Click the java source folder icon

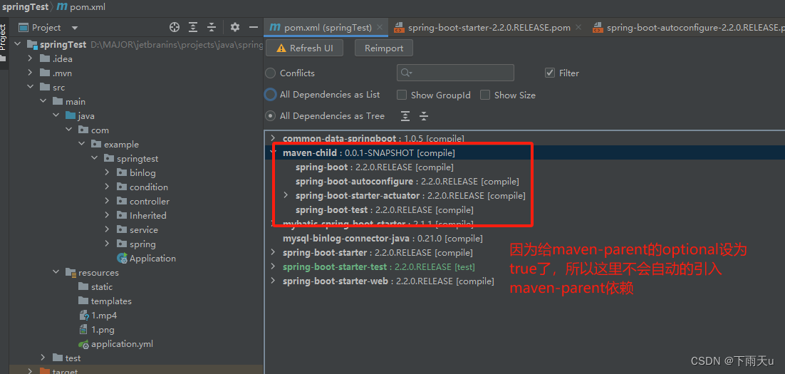71,115
